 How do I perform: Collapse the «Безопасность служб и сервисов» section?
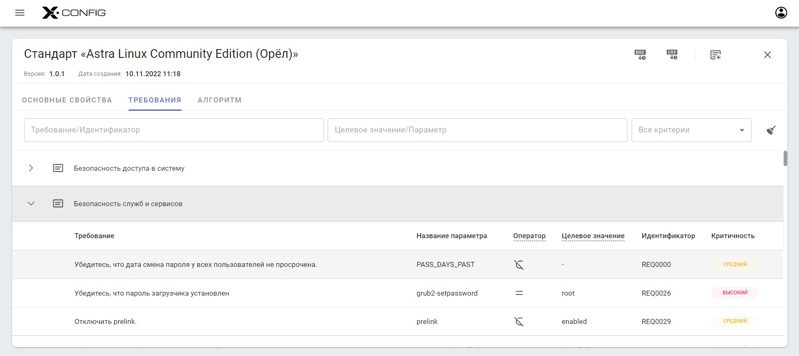(31, 204)
